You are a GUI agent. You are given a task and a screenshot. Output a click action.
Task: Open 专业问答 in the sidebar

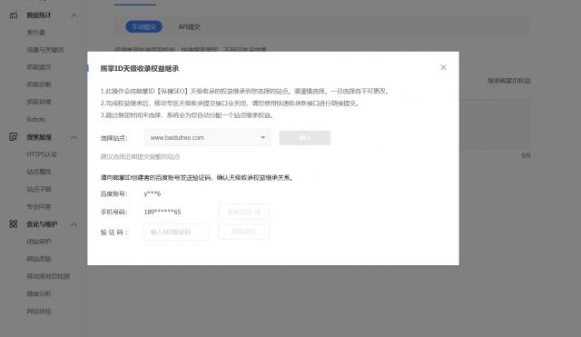(x=39, y=207)
